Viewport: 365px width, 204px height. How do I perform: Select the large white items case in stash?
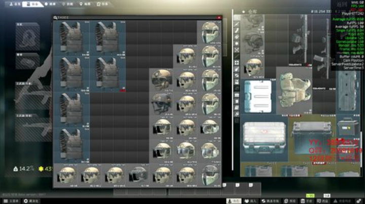click(x=264, y=138)
